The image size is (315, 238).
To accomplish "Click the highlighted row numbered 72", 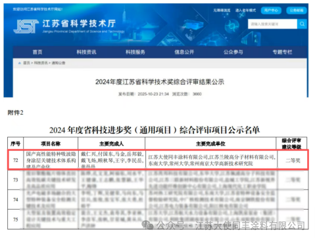I will pos(158,160).
